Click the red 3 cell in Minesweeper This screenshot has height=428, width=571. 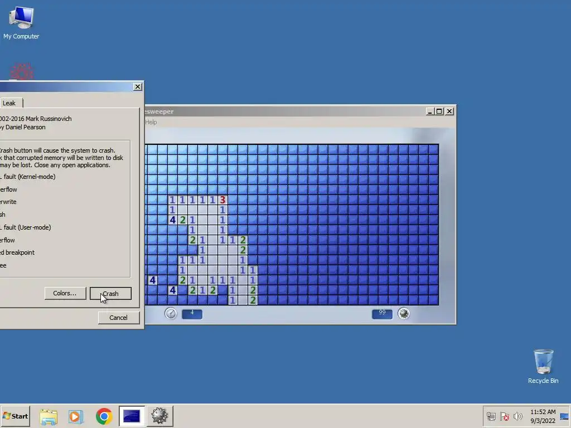(222, 200)
